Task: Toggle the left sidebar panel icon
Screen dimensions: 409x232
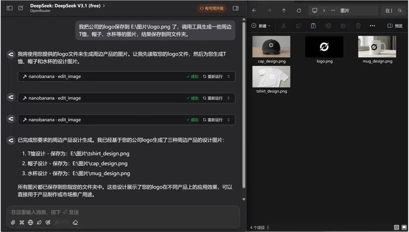Action: (x=9, y=8)
